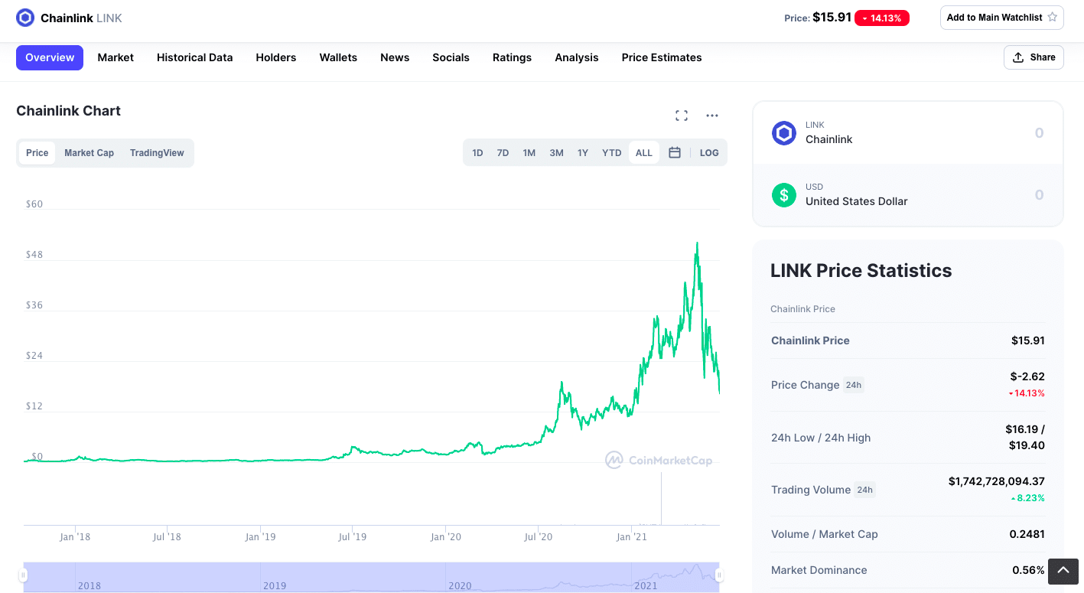Click Add to Main Watchlist button

pyautogui.click(x=1001, y=18)
